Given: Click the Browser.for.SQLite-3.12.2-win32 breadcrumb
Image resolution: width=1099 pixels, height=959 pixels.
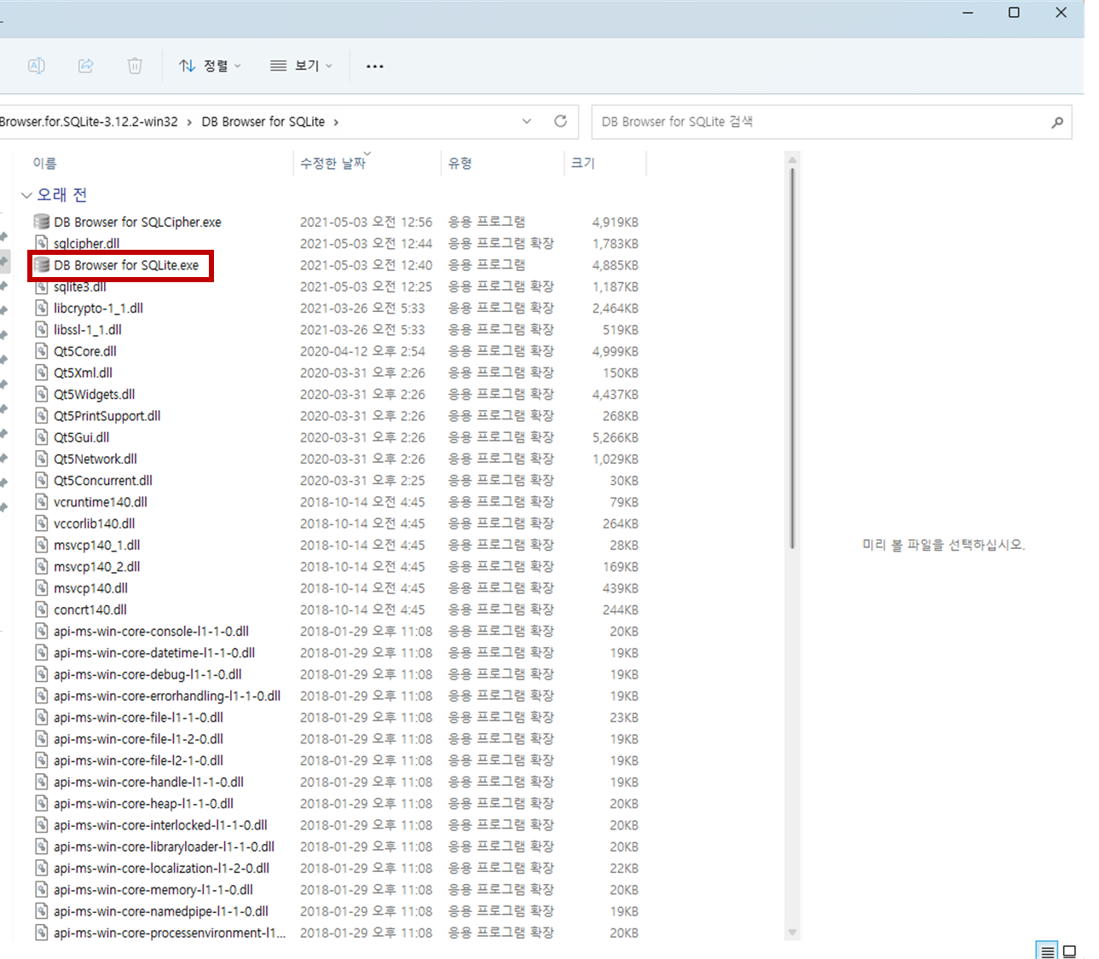Looking at the screenshot, I should 89,122.
